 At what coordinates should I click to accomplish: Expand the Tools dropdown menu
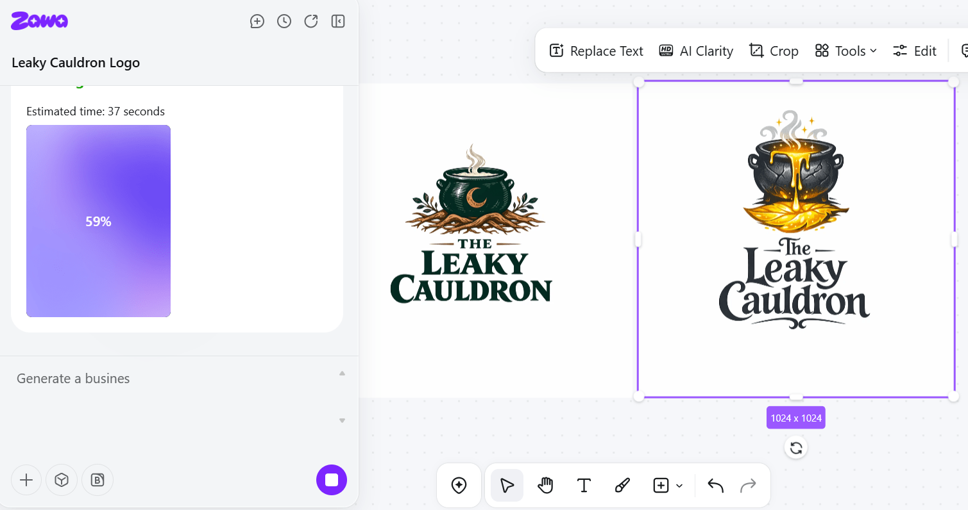point(845,51)
